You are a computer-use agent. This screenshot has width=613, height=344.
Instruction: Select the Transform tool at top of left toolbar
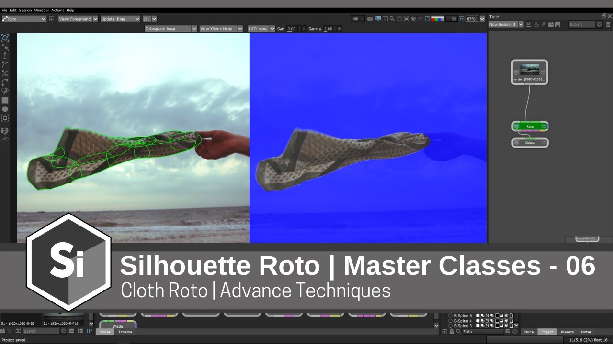[x=5, y=38]
